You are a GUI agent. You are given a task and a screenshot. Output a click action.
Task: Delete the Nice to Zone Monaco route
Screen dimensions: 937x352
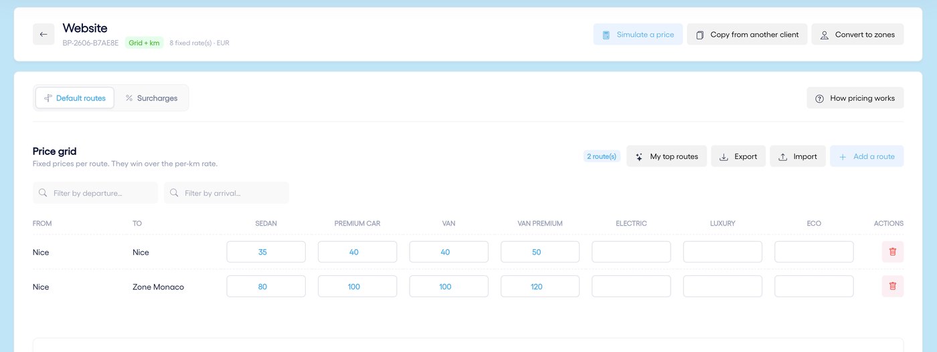pyautogui.click(x=892, y=286)
